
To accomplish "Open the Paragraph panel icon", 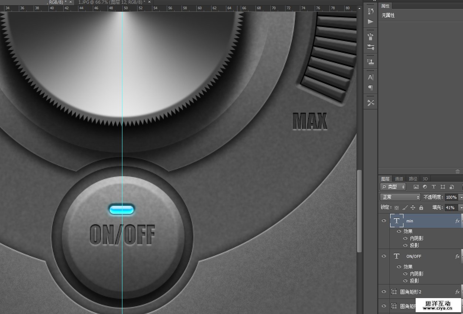I will tap(371, 88).
